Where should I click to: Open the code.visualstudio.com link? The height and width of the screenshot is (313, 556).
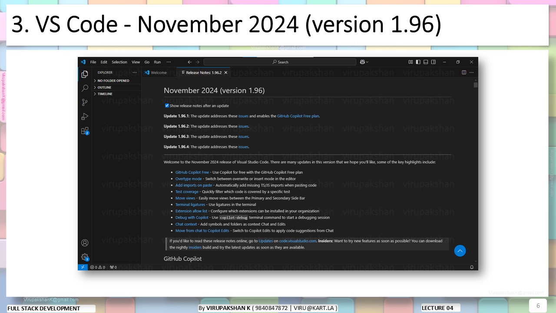(298, 241)
